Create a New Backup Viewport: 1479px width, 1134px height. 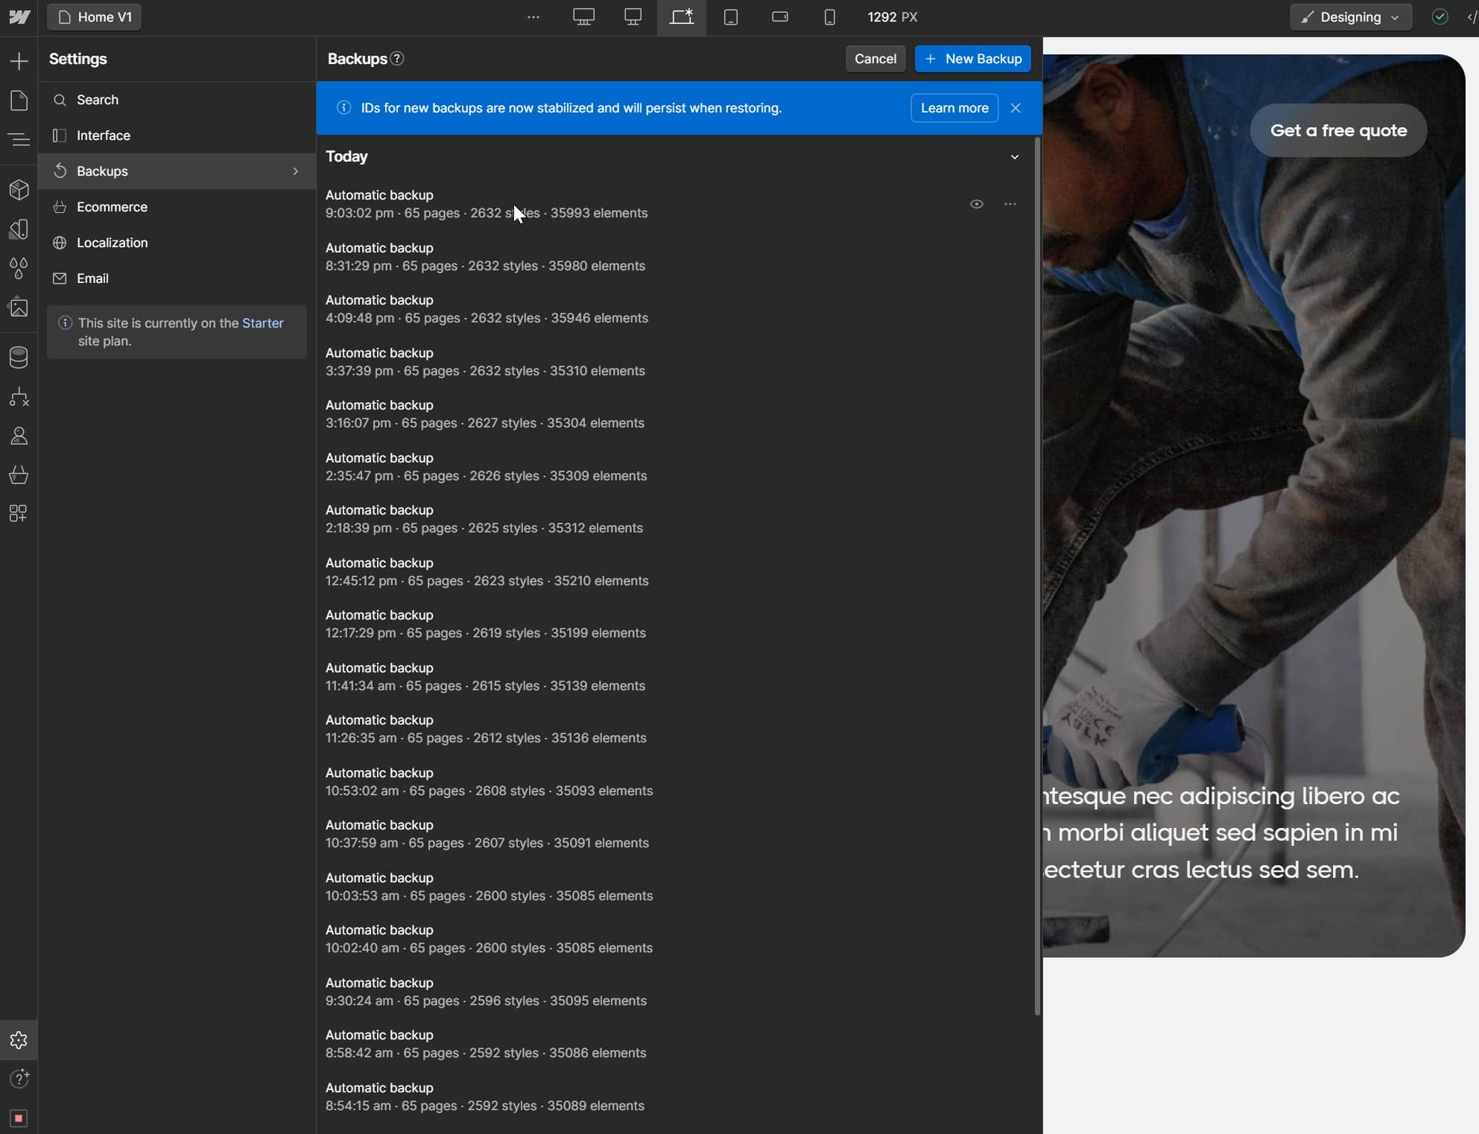point(972,59)
